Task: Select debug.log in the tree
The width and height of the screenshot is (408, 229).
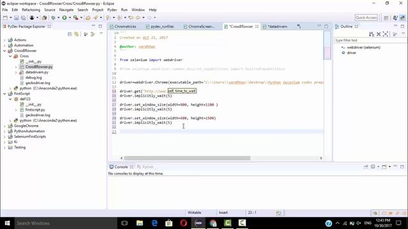Action: coord(33,78)
